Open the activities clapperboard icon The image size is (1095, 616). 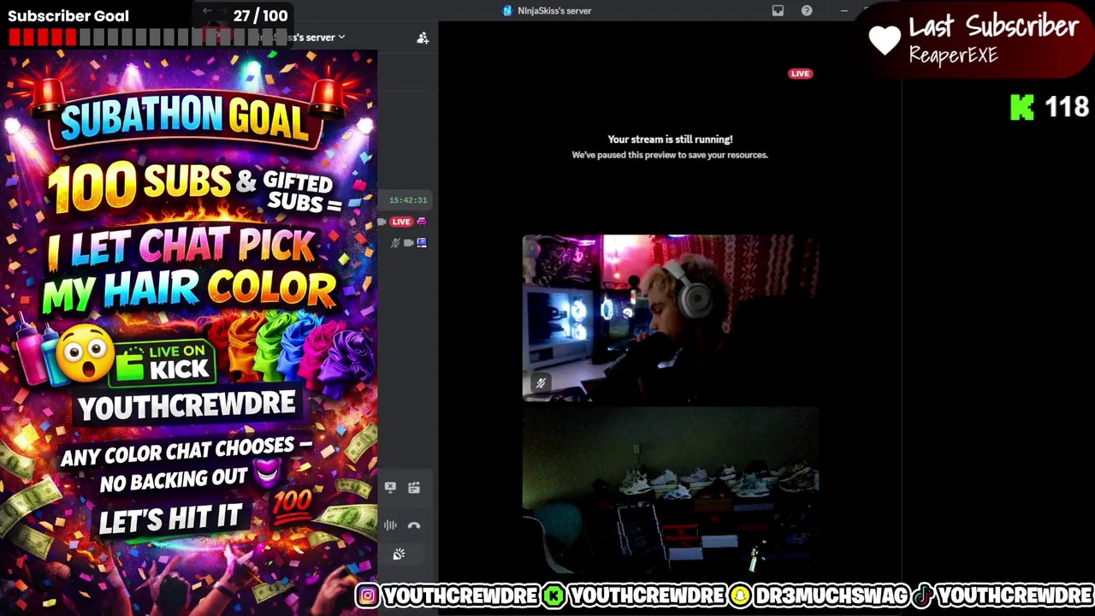point(414,487)
